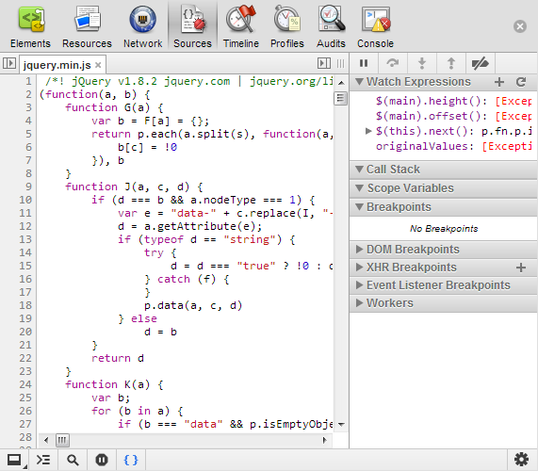Refresh the watch expressions
The width and height of the screenshot is (538, 471).
[x=521, y=82]
